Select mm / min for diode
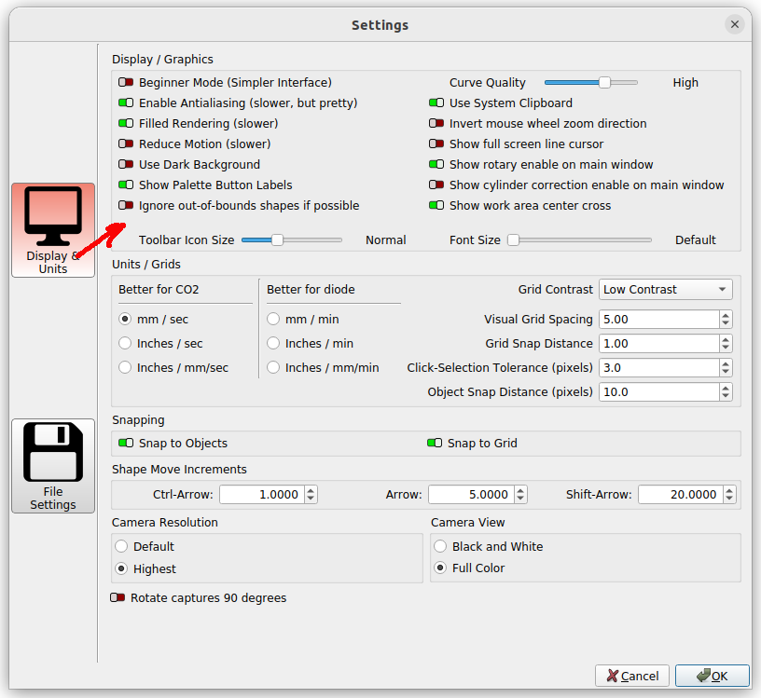The image size is (761, 698). coord(273,319)
